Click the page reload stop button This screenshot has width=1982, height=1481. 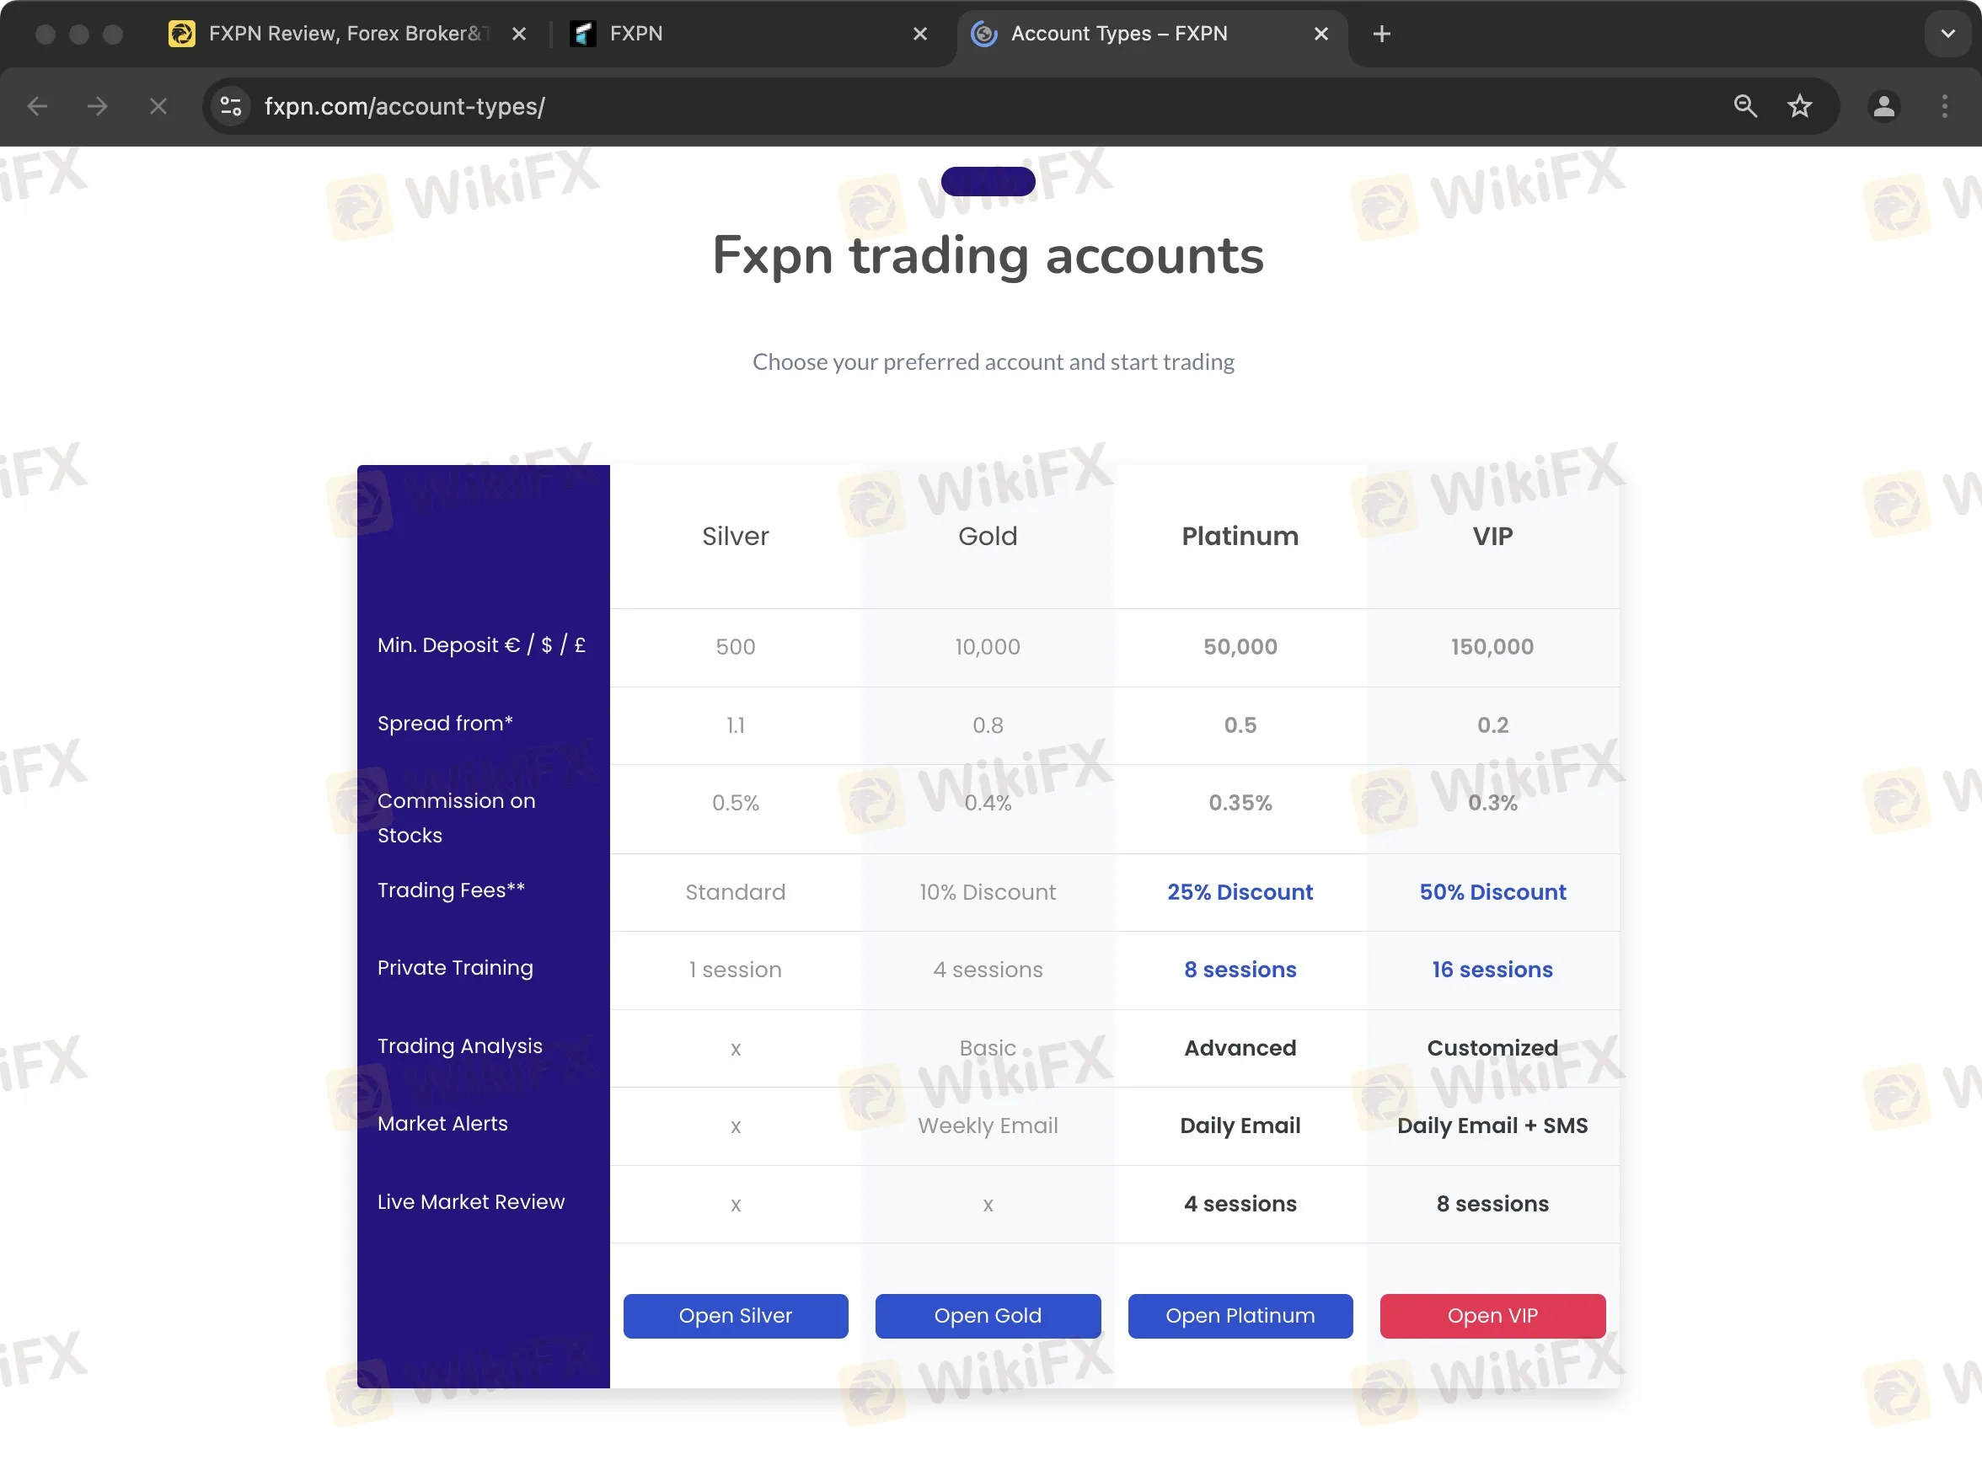coord(156,106)
